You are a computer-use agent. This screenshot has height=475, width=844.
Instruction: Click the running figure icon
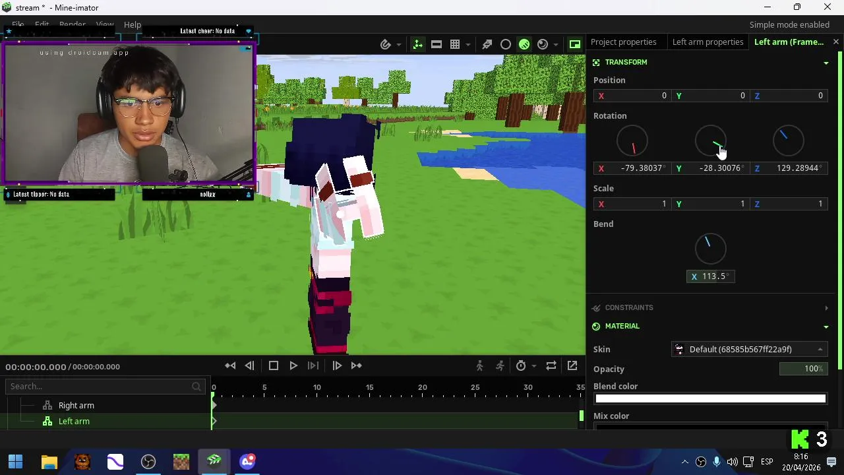click(x=500, y=365)
